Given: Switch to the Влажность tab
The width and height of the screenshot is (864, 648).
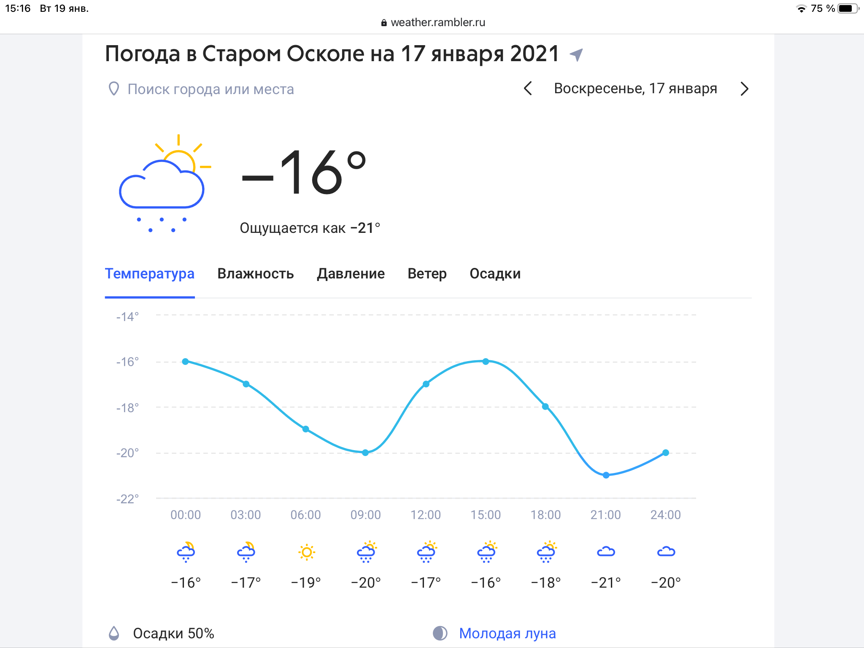Looking at the screenshot, I should point(255,274).
